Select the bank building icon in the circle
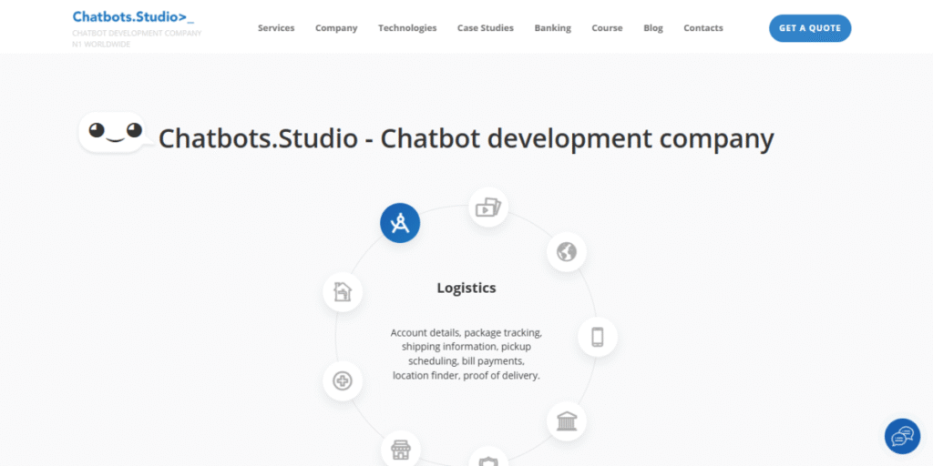 (567, 421)
